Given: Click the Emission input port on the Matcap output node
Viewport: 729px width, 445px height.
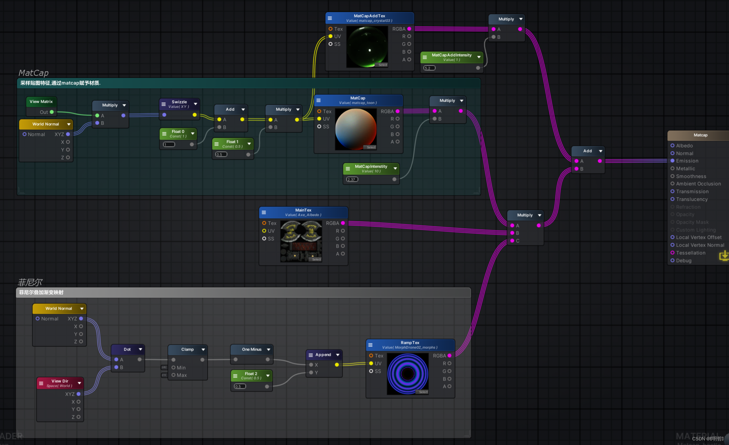Looking at the screenshot, I should pos(673,161).
